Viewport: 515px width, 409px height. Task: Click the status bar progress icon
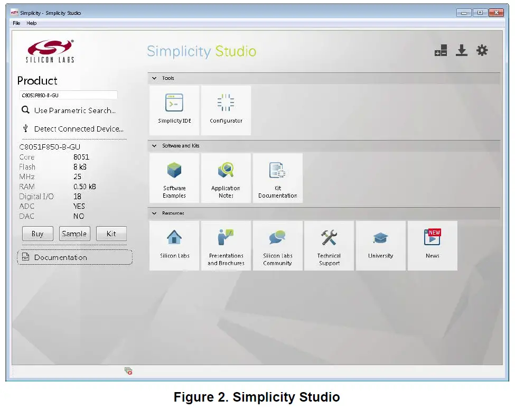128,371
